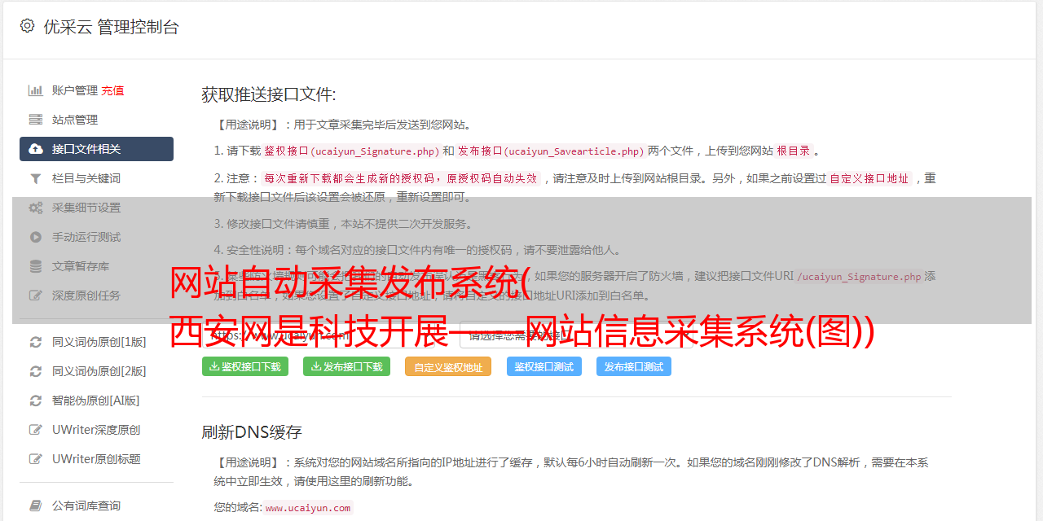Open 账户管理 via its bar chart icon

(36, 90)
